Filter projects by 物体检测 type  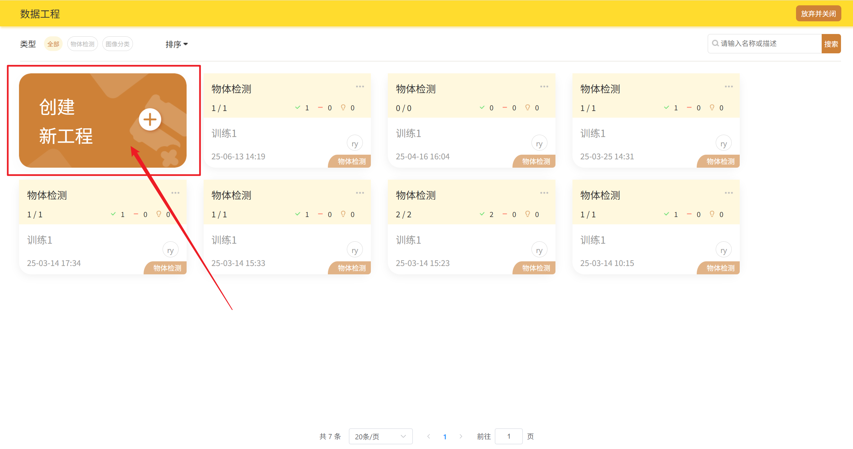(x=82, y=44)
